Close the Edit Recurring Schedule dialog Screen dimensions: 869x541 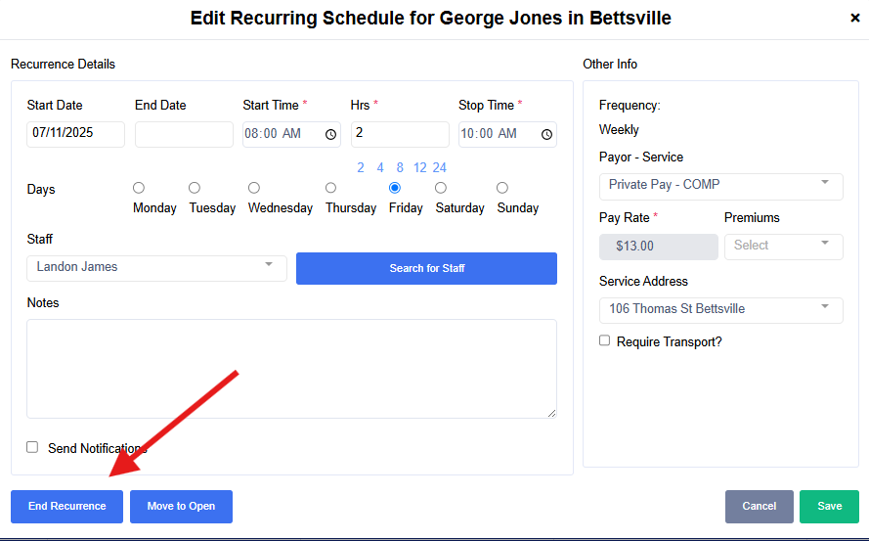pos(855,18)
